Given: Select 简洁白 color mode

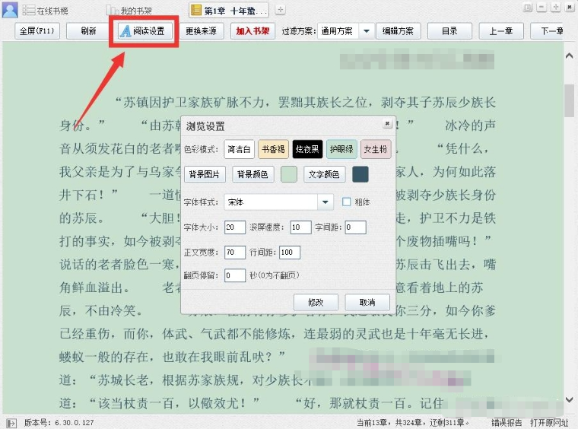Looking at the screenshot, I should pos(240,149).
